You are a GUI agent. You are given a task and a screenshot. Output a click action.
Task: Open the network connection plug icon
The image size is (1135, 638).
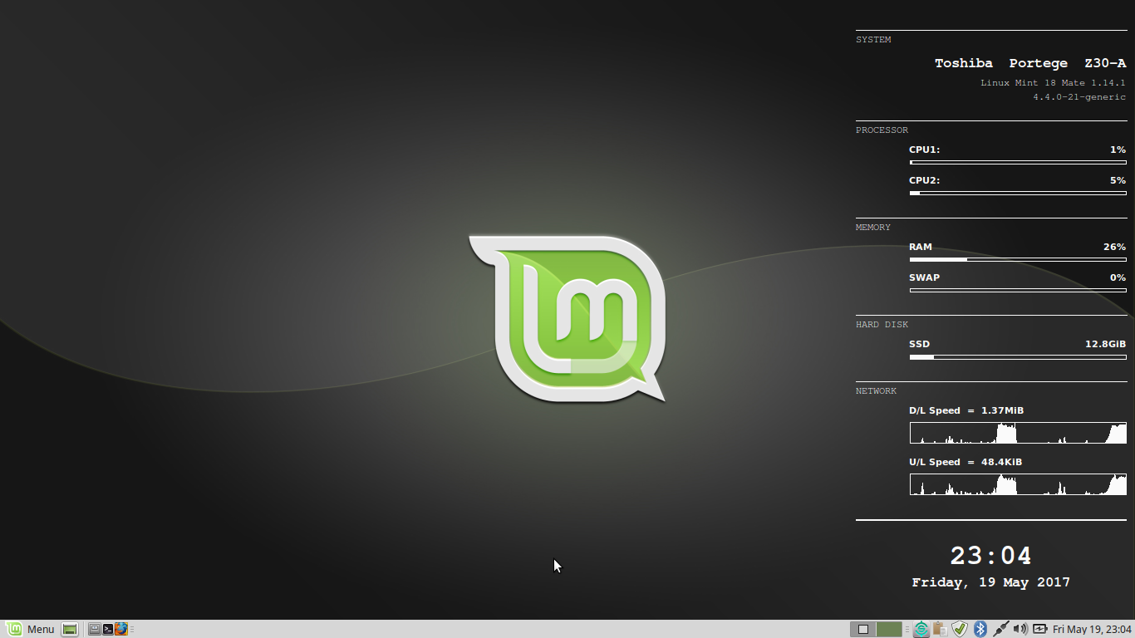(x=1001, y=629)
